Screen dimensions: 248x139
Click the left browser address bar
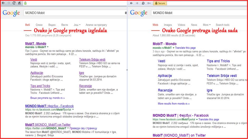pos(75,3)
